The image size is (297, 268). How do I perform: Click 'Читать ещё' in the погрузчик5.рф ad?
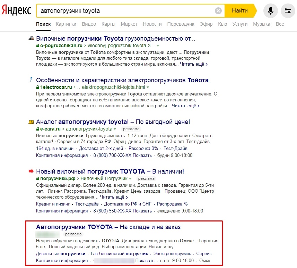tap(114, 197)
